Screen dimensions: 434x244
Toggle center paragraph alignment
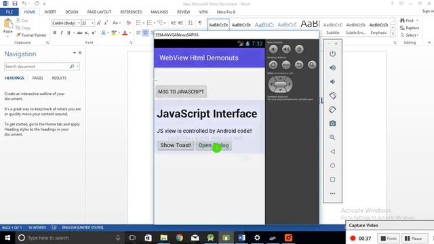(x=145, y=33)
